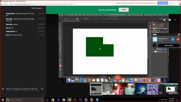The image size is (181, 102).
Task: Select the Background layer in the Layers panel
Action: click(x=160, y=52)
